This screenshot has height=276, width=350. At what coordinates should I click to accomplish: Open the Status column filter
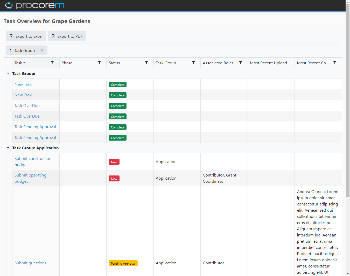[146, 63]
